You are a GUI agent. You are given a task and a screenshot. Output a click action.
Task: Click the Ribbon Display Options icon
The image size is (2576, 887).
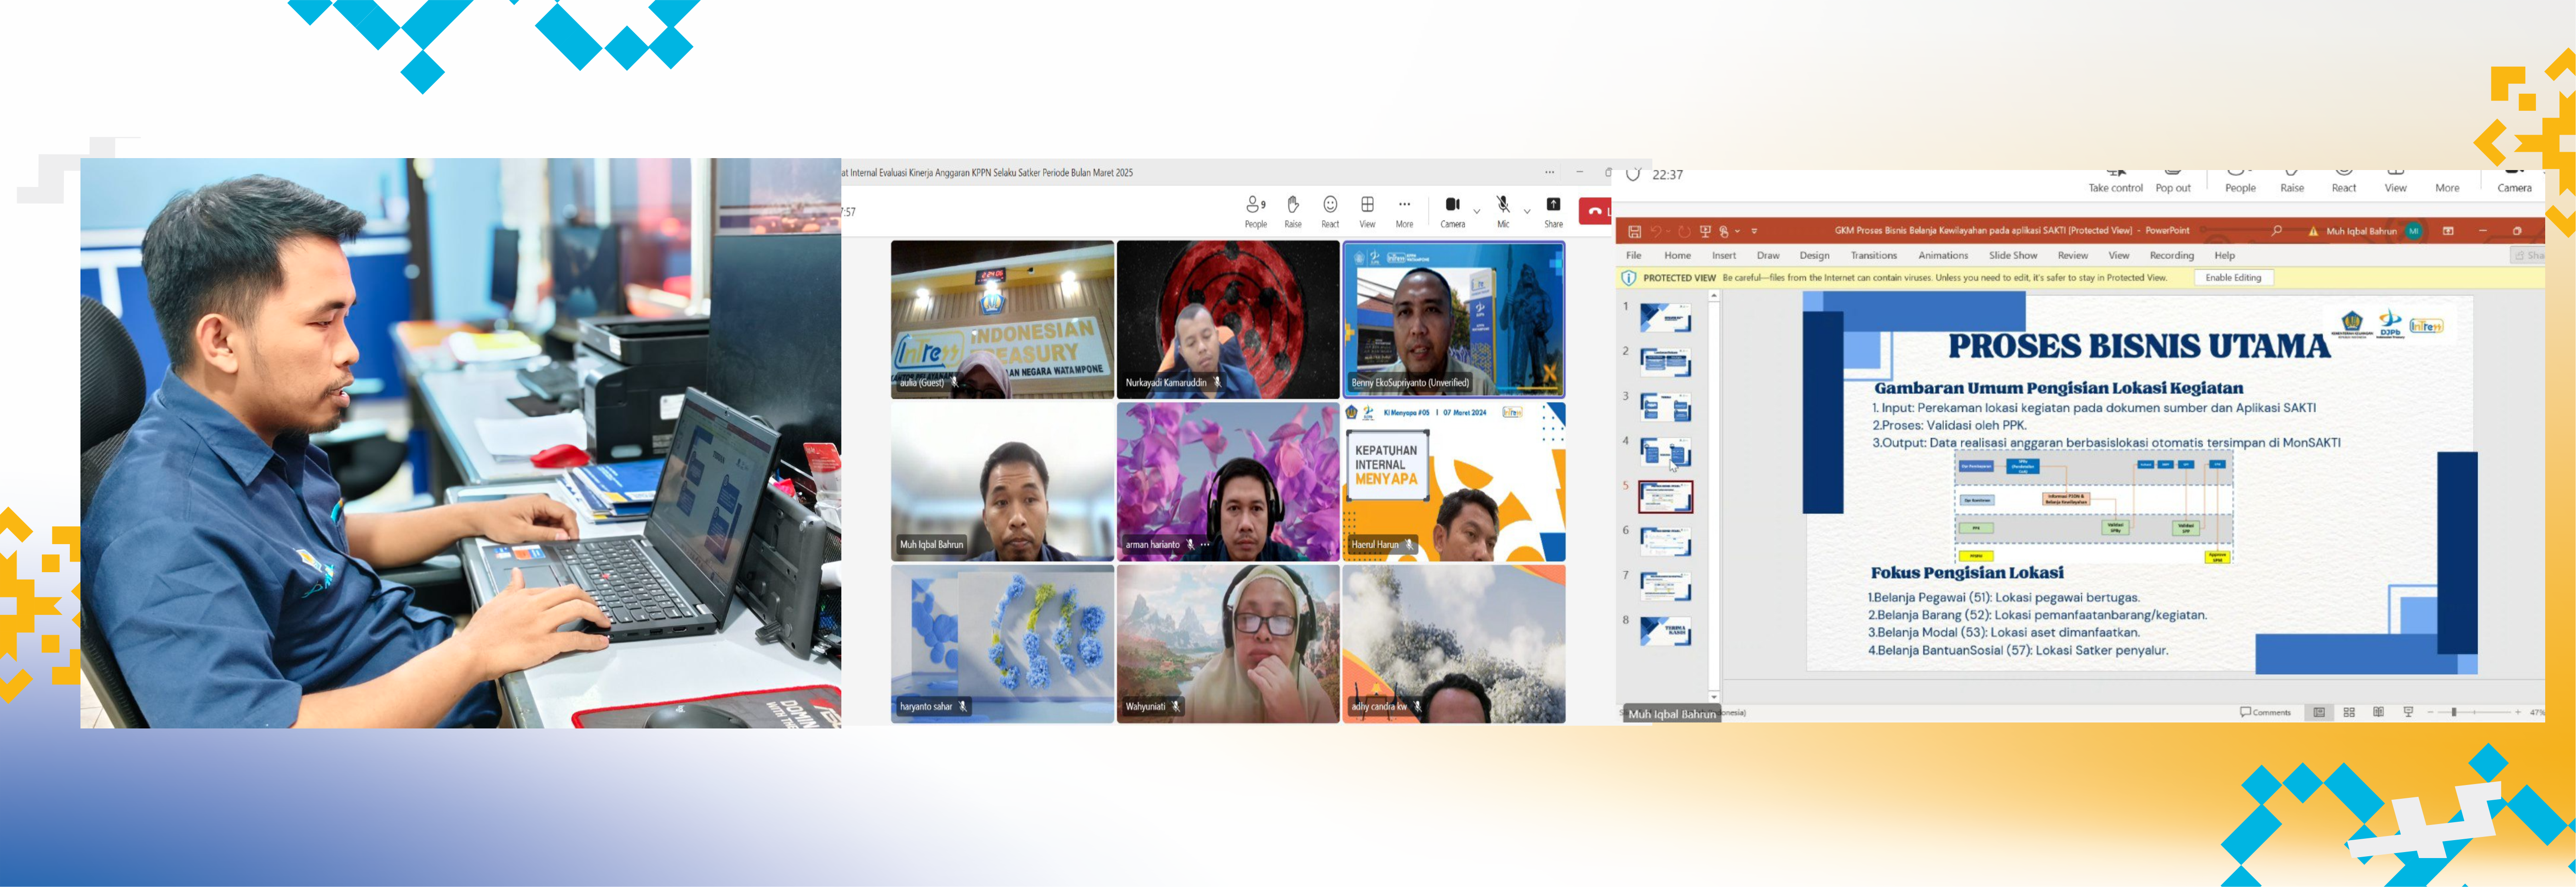(2448, 231)
